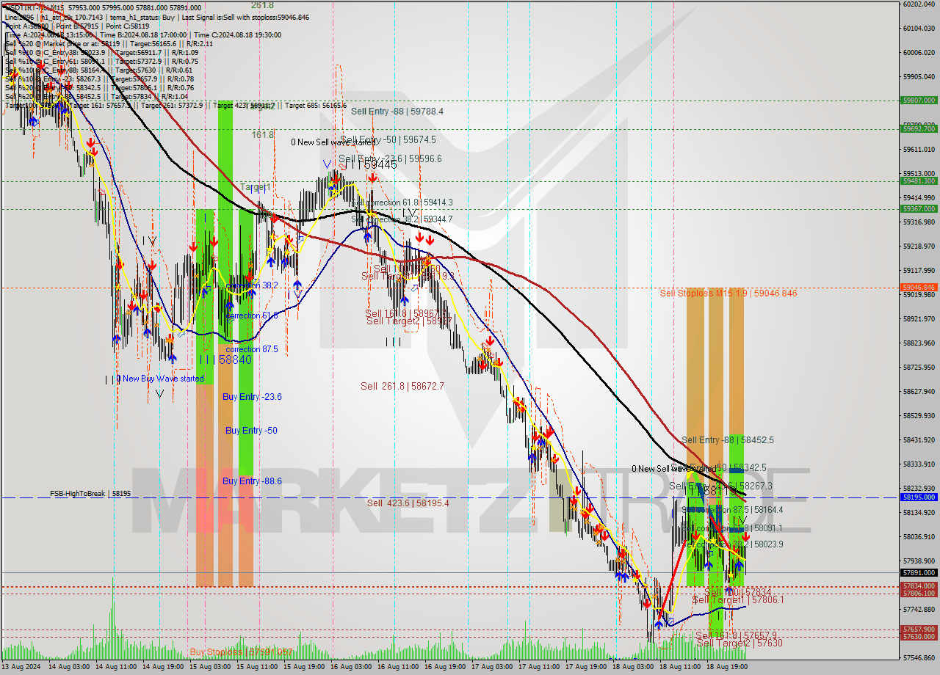This screenshot has height=675, width=940.
Task: Click the Sell %10 line with R/R:1.09
Action: (x=101, y=52)
